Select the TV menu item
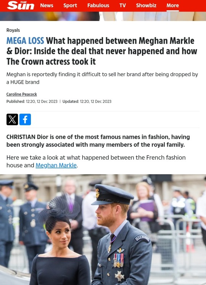This screenshot has width=206, height=285. point(122,5)
